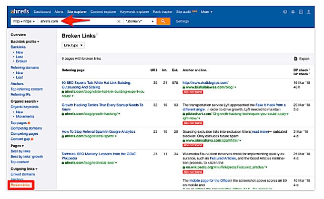The image size is (324, 199).
Task: Select the Site explorer tab
Action: [x=77, y=12]
